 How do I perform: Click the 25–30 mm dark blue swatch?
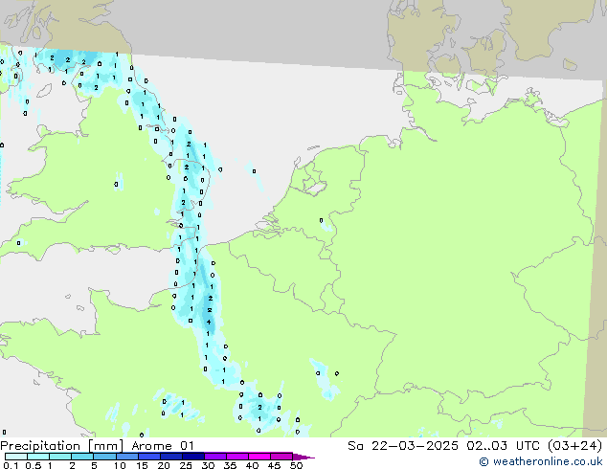pos(192,457)
